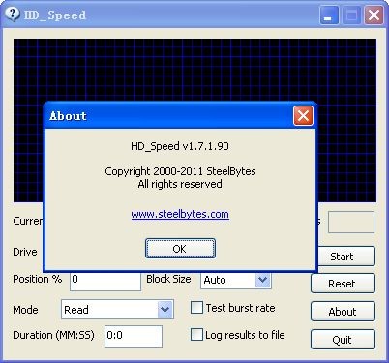Click the Drive label
Viewport: 389px width, 363px height.
point(25,252)
